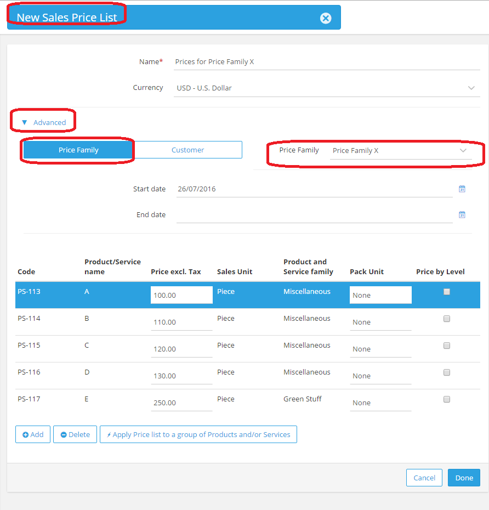Open the Start date calendar picker
Viewport: 489px width, 510px height.
[x=462, y=189]
